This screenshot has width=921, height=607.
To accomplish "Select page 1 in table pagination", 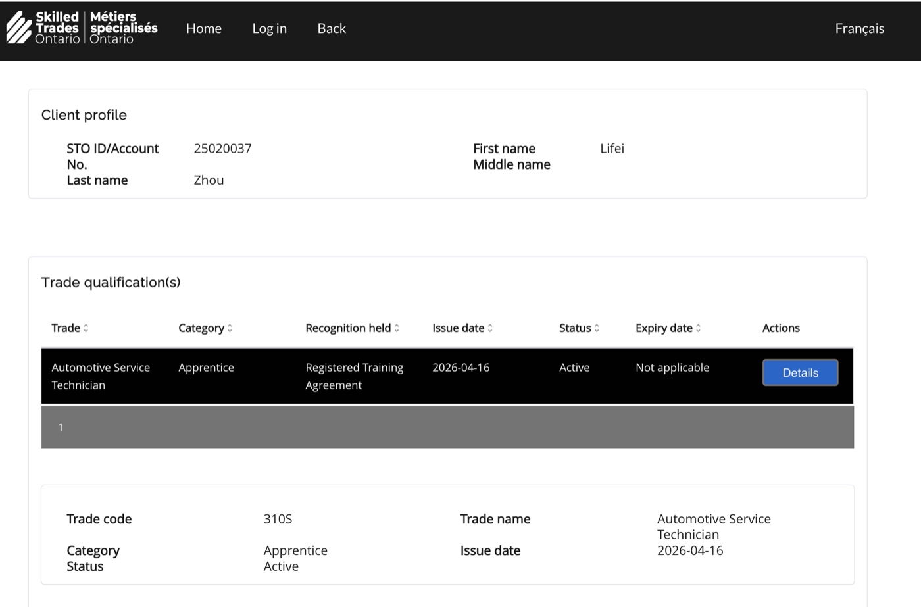I will (x=61, y=427).
